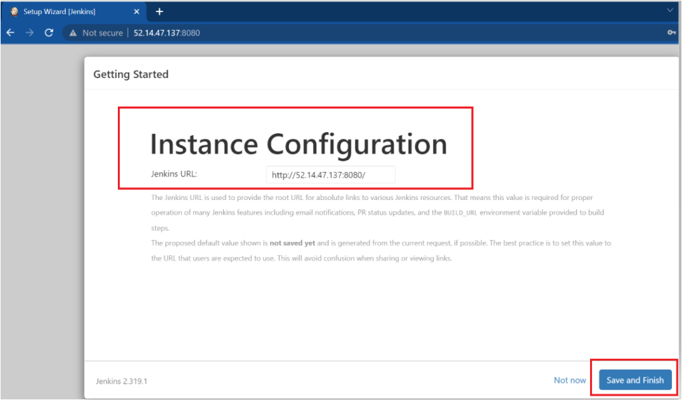Navigate back using the browser back arrow
Image resolution: width=682 pixels, height=400 pixels.
[10, 32]
